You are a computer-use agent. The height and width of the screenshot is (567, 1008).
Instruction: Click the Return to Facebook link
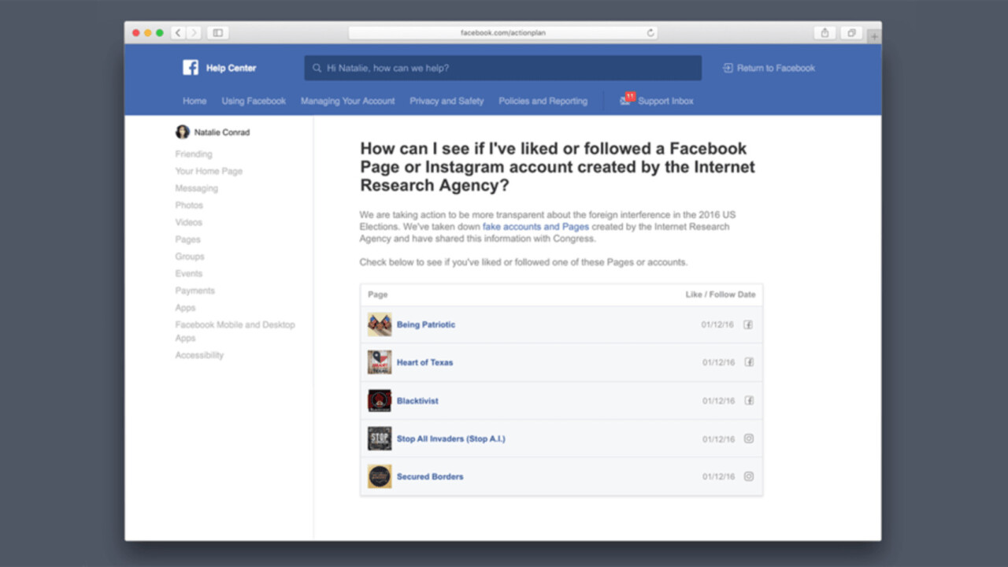coord(769,69)
